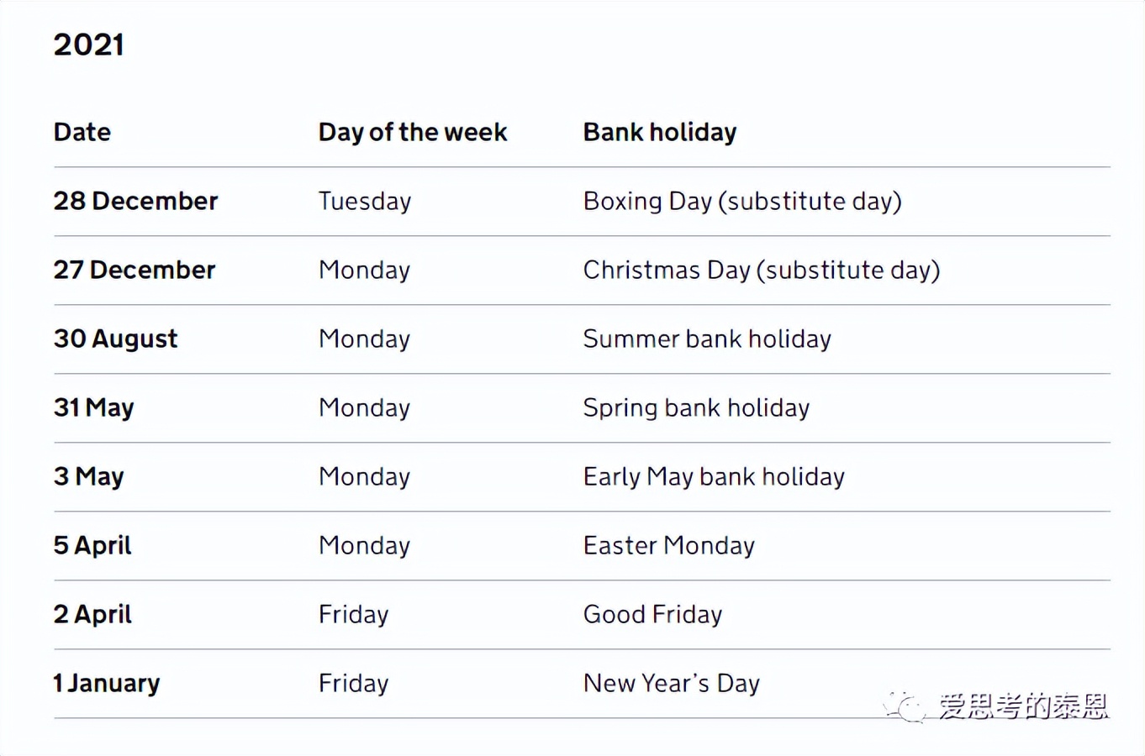Click the Chinese watermark text beside the logo
Image resolution: width=1145 pixels, height=756 pixels.
pyautogui.click(x=1023, y=706)
